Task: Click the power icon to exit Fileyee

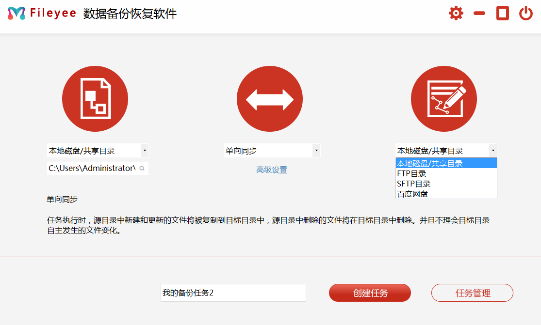Action: tap(526, 13)
